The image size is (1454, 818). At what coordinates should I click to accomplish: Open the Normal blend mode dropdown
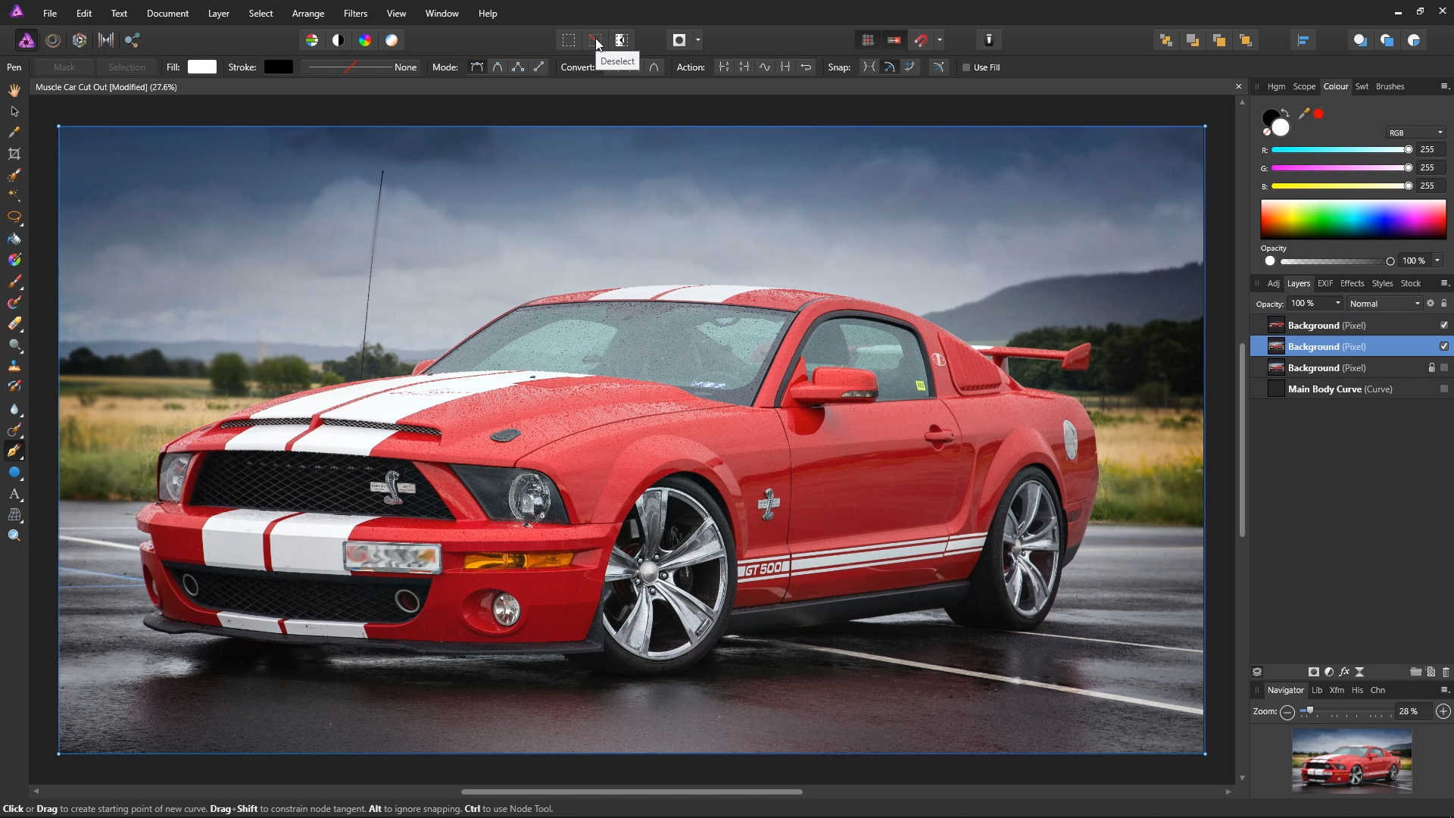tap(1384, 304)
